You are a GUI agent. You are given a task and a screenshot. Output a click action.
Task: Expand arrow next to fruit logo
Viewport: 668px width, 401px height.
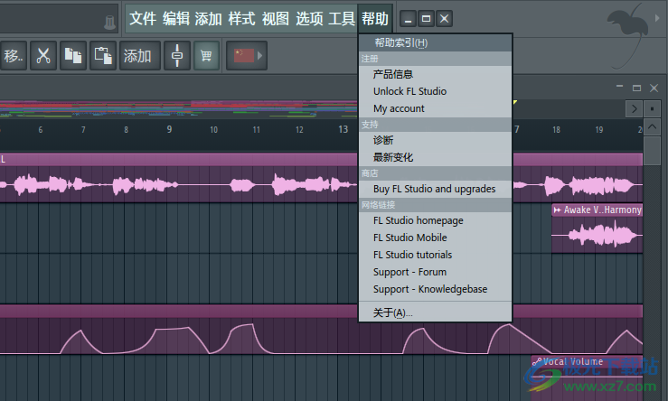(657, 18)
